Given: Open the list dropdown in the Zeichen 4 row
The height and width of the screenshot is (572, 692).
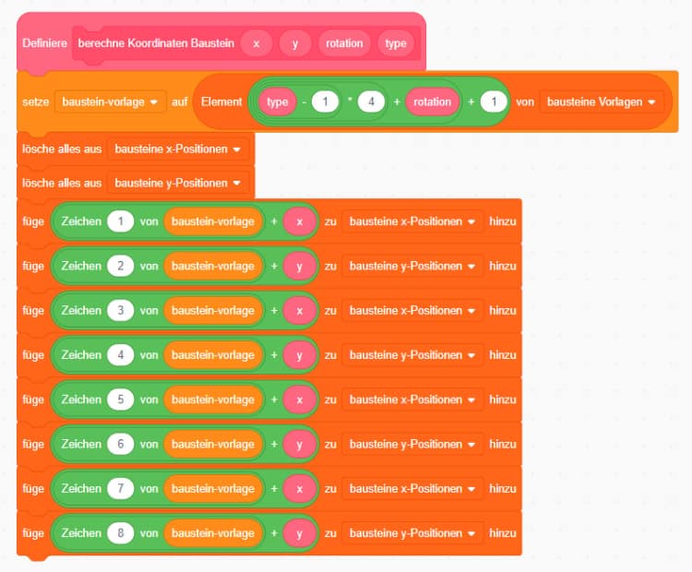Looking at the screenshot, I should [412, 355].
